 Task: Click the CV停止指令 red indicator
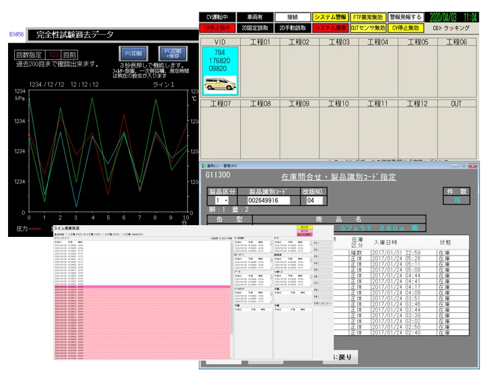tap(217, 28)
